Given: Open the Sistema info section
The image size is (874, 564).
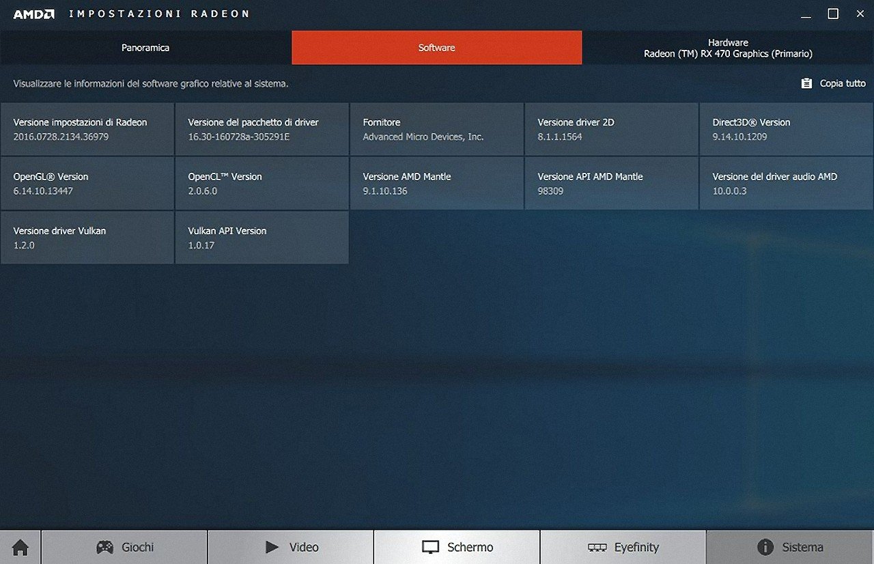Looking at the screenshot, I should (790, 548).
